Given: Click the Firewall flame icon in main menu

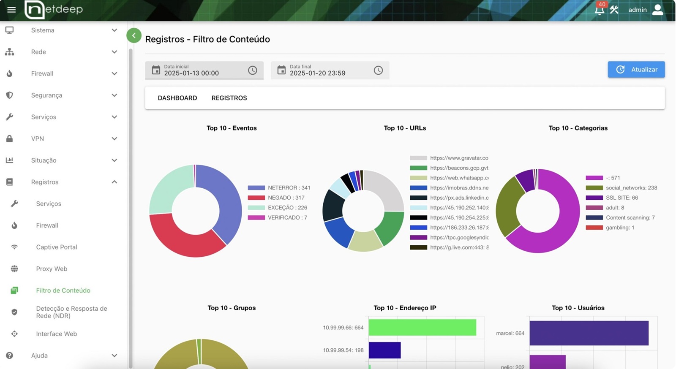Looking at the screenshot, I should click(x=9, y=73).
